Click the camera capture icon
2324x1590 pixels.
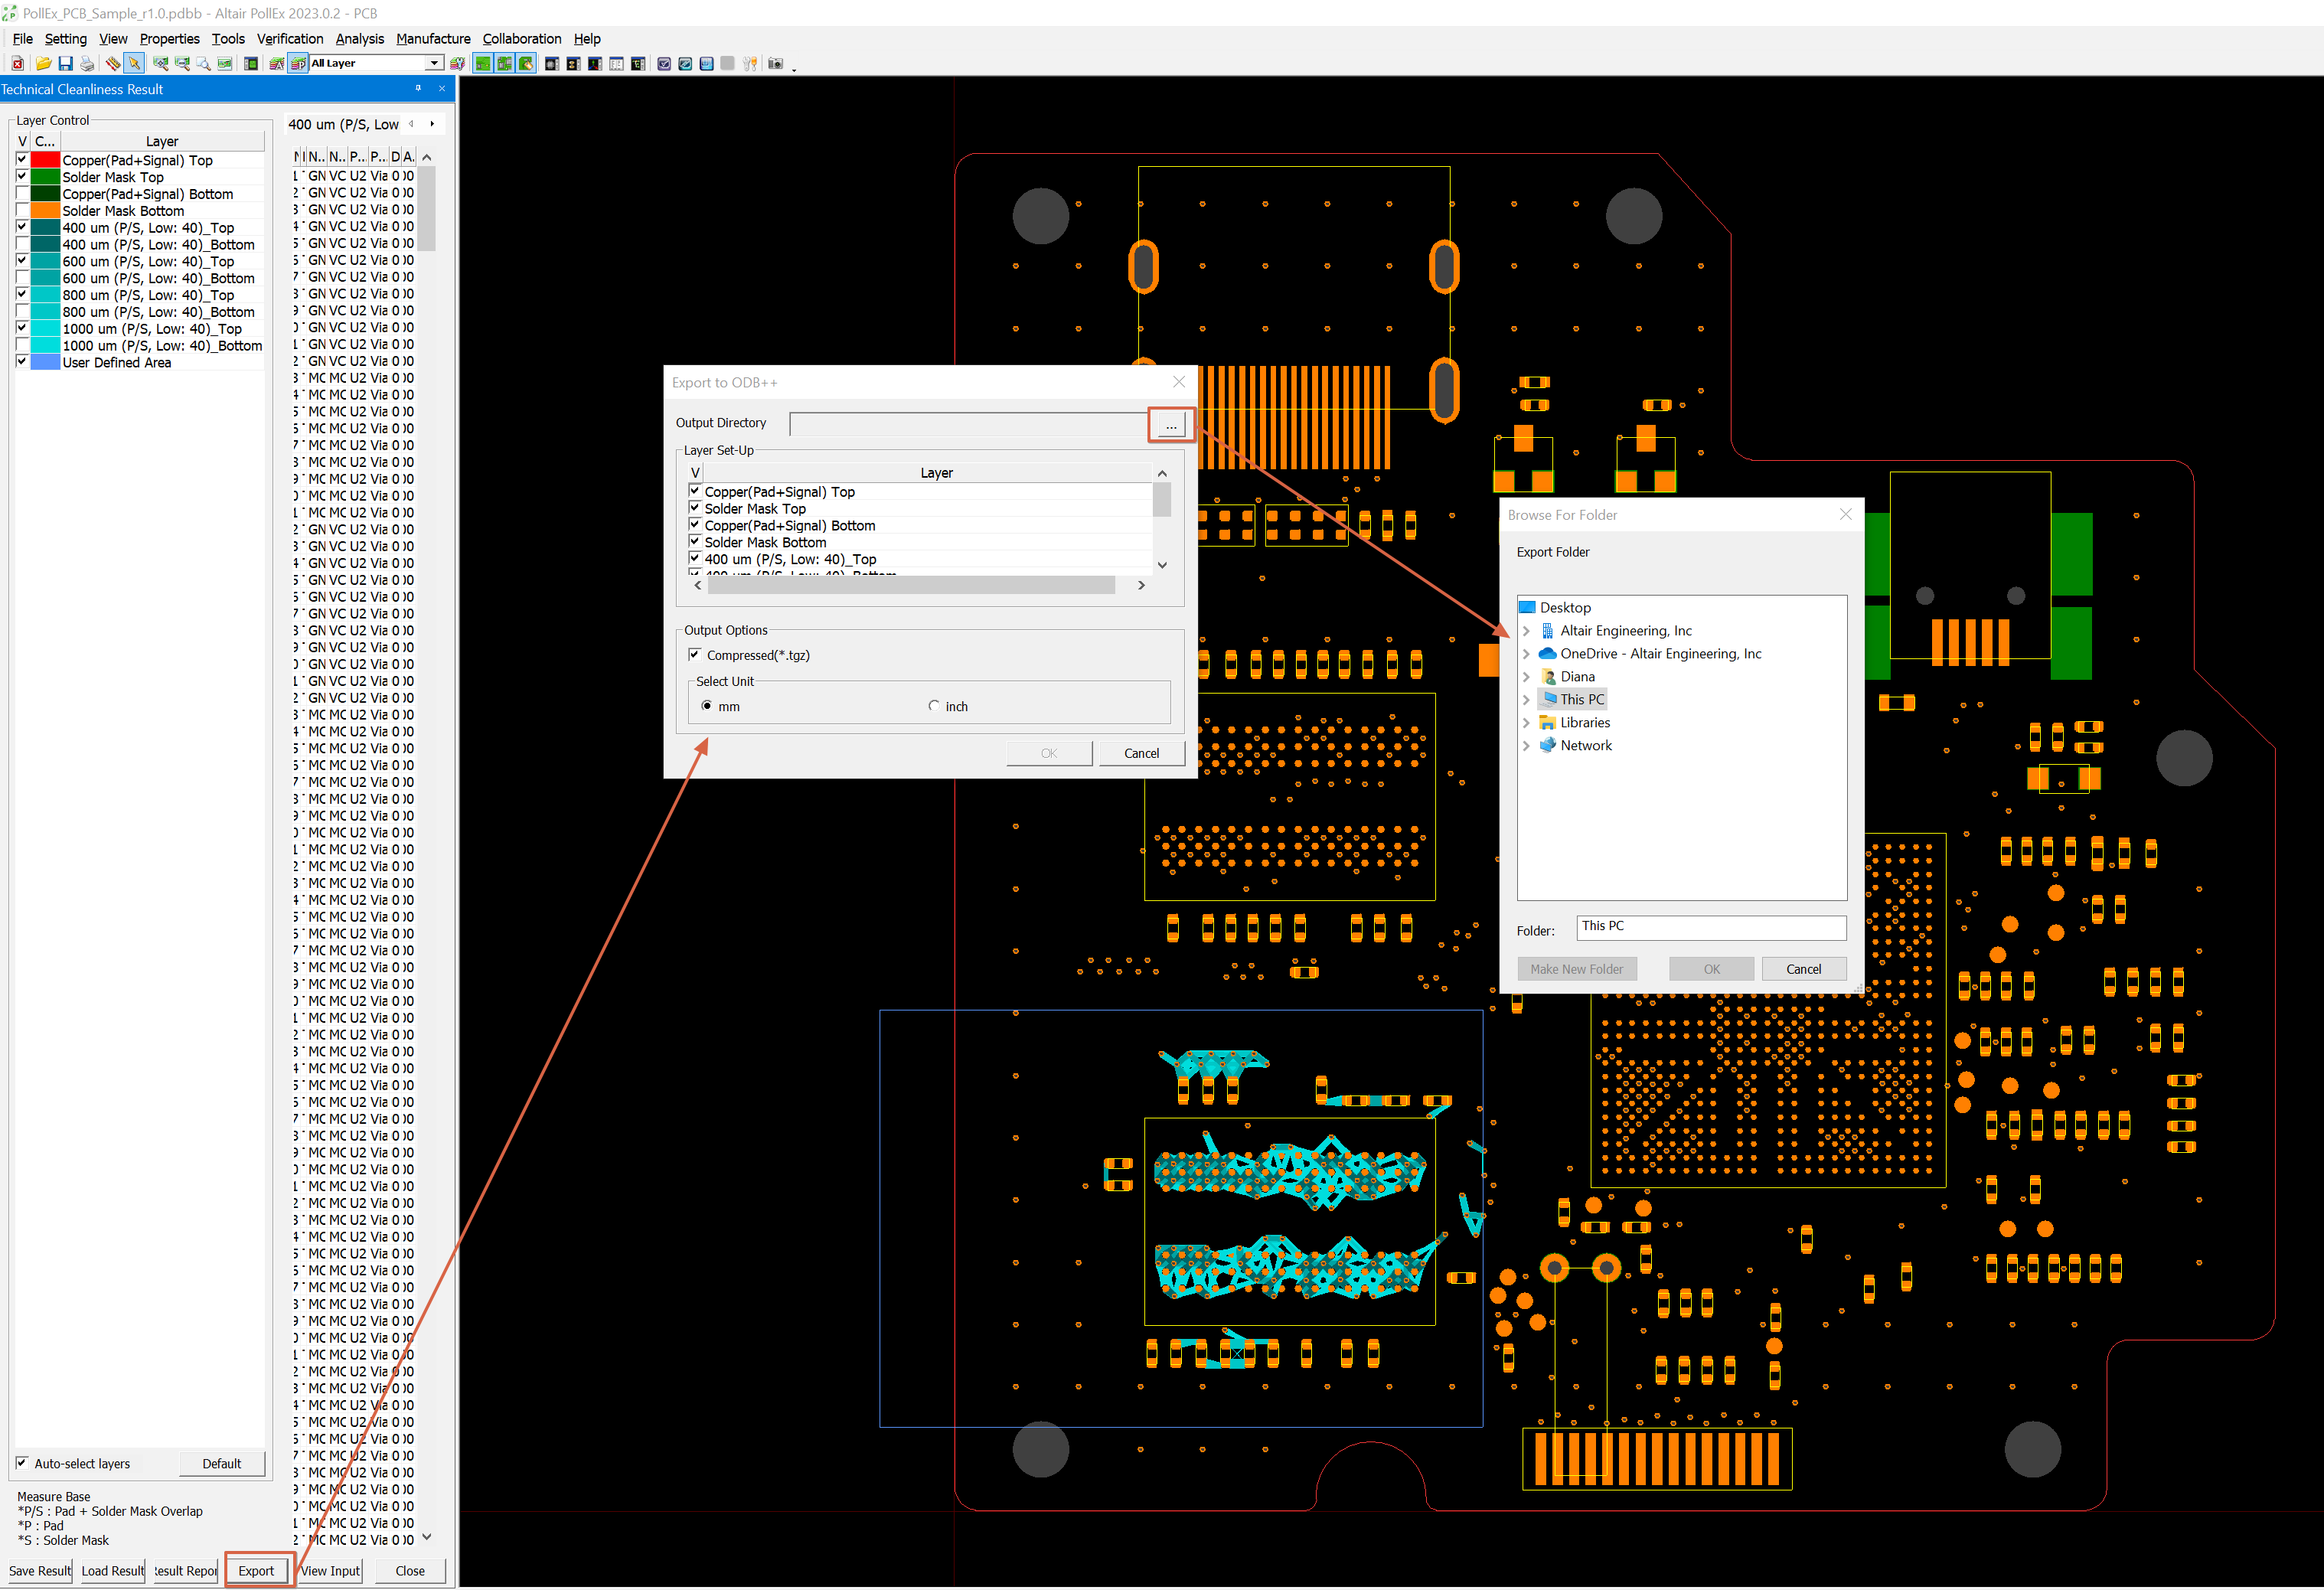[775, 63]
